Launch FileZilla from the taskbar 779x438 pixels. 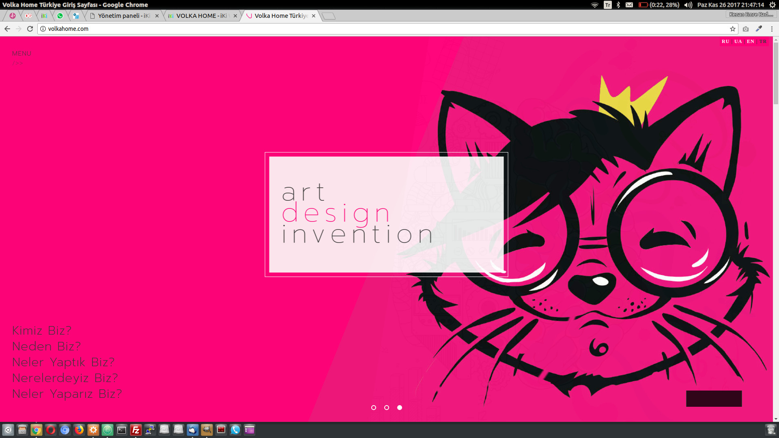[x=136, y=430]
